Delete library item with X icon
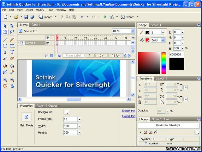This screenshot has width=202, height=152. 156,132
